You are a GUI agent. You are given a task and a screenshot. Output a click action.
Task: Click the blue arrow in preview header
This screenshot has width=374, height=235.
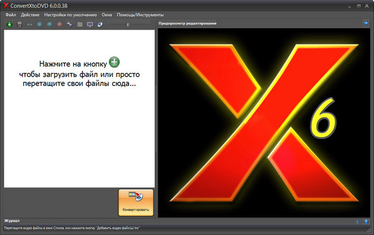point(366,23)
